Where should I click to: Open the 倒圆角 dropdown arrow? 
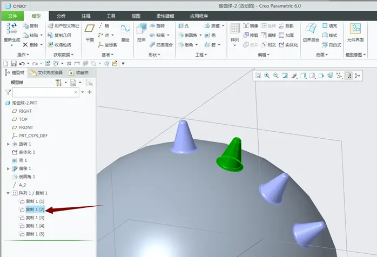200,35
